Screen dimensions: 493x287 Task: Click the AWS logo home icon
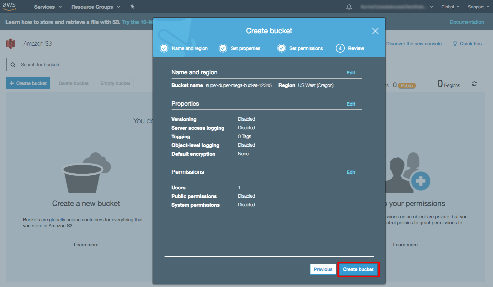coord(9,6)
